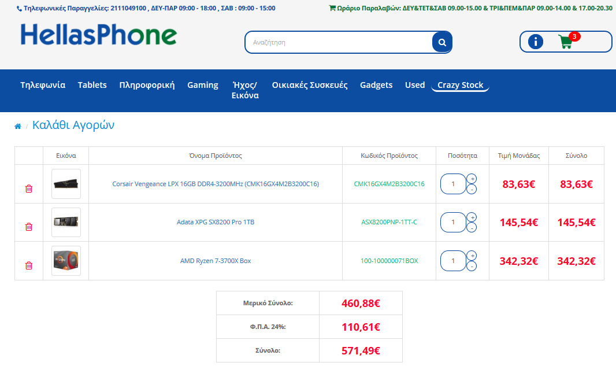Open the AMD Ryzen box thumbnail

66,261
